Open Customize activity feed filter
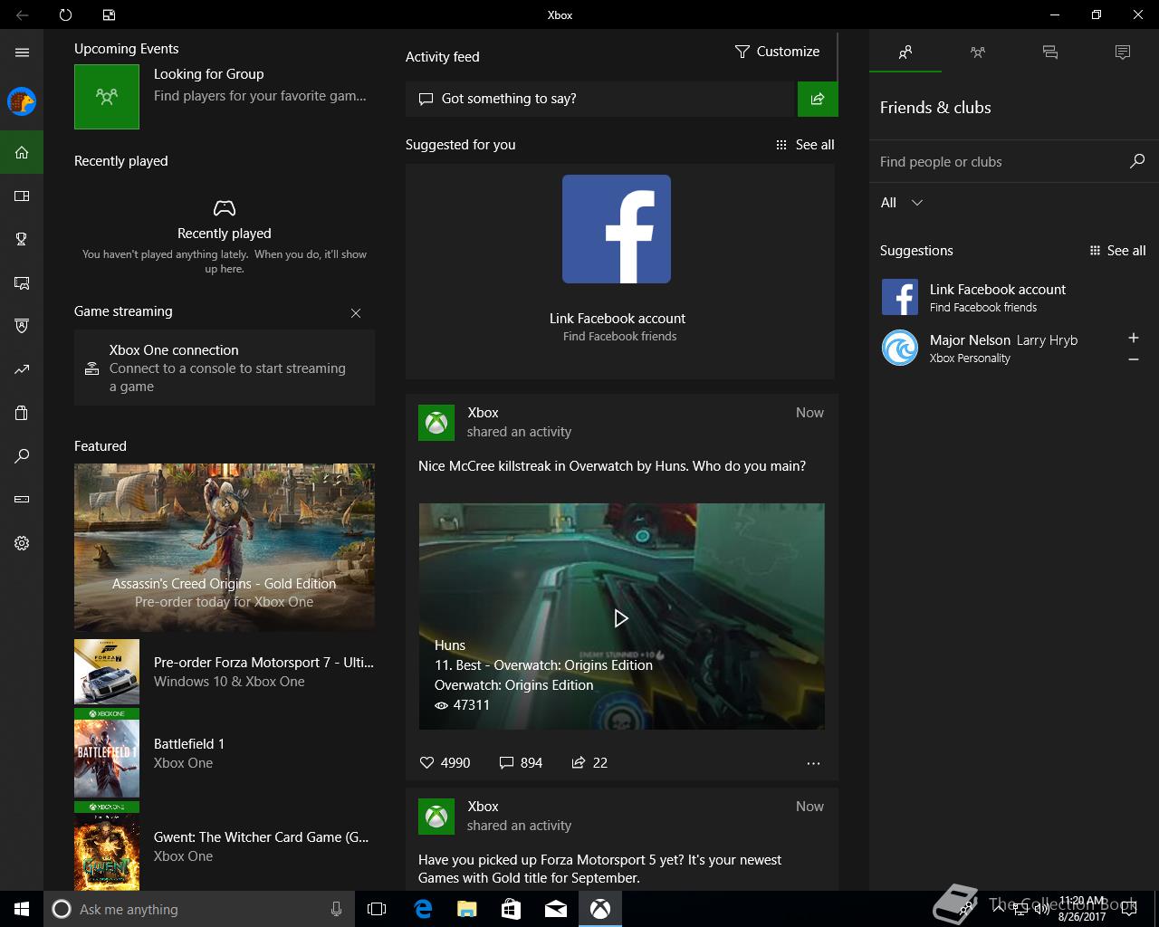Image resolution: width=1159 pixels, height=927 pixels. pos(777,52)
